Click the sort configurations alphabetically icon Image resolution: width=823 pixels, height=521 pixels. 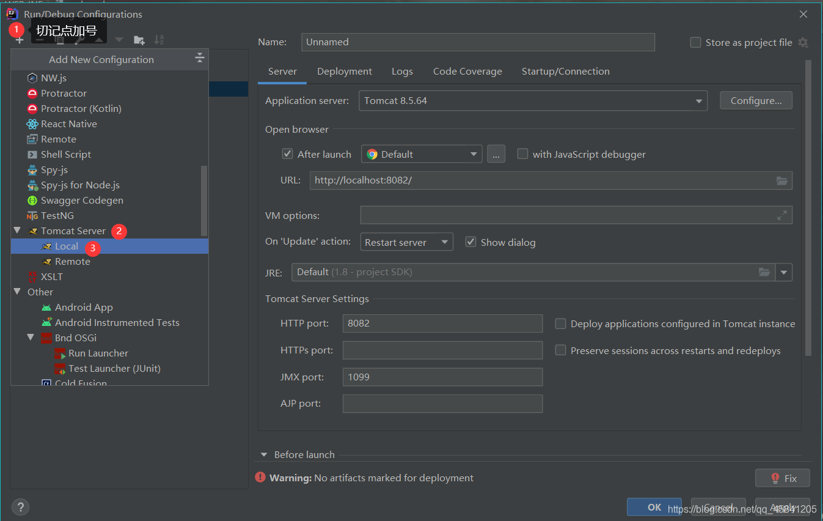(159, 40)
